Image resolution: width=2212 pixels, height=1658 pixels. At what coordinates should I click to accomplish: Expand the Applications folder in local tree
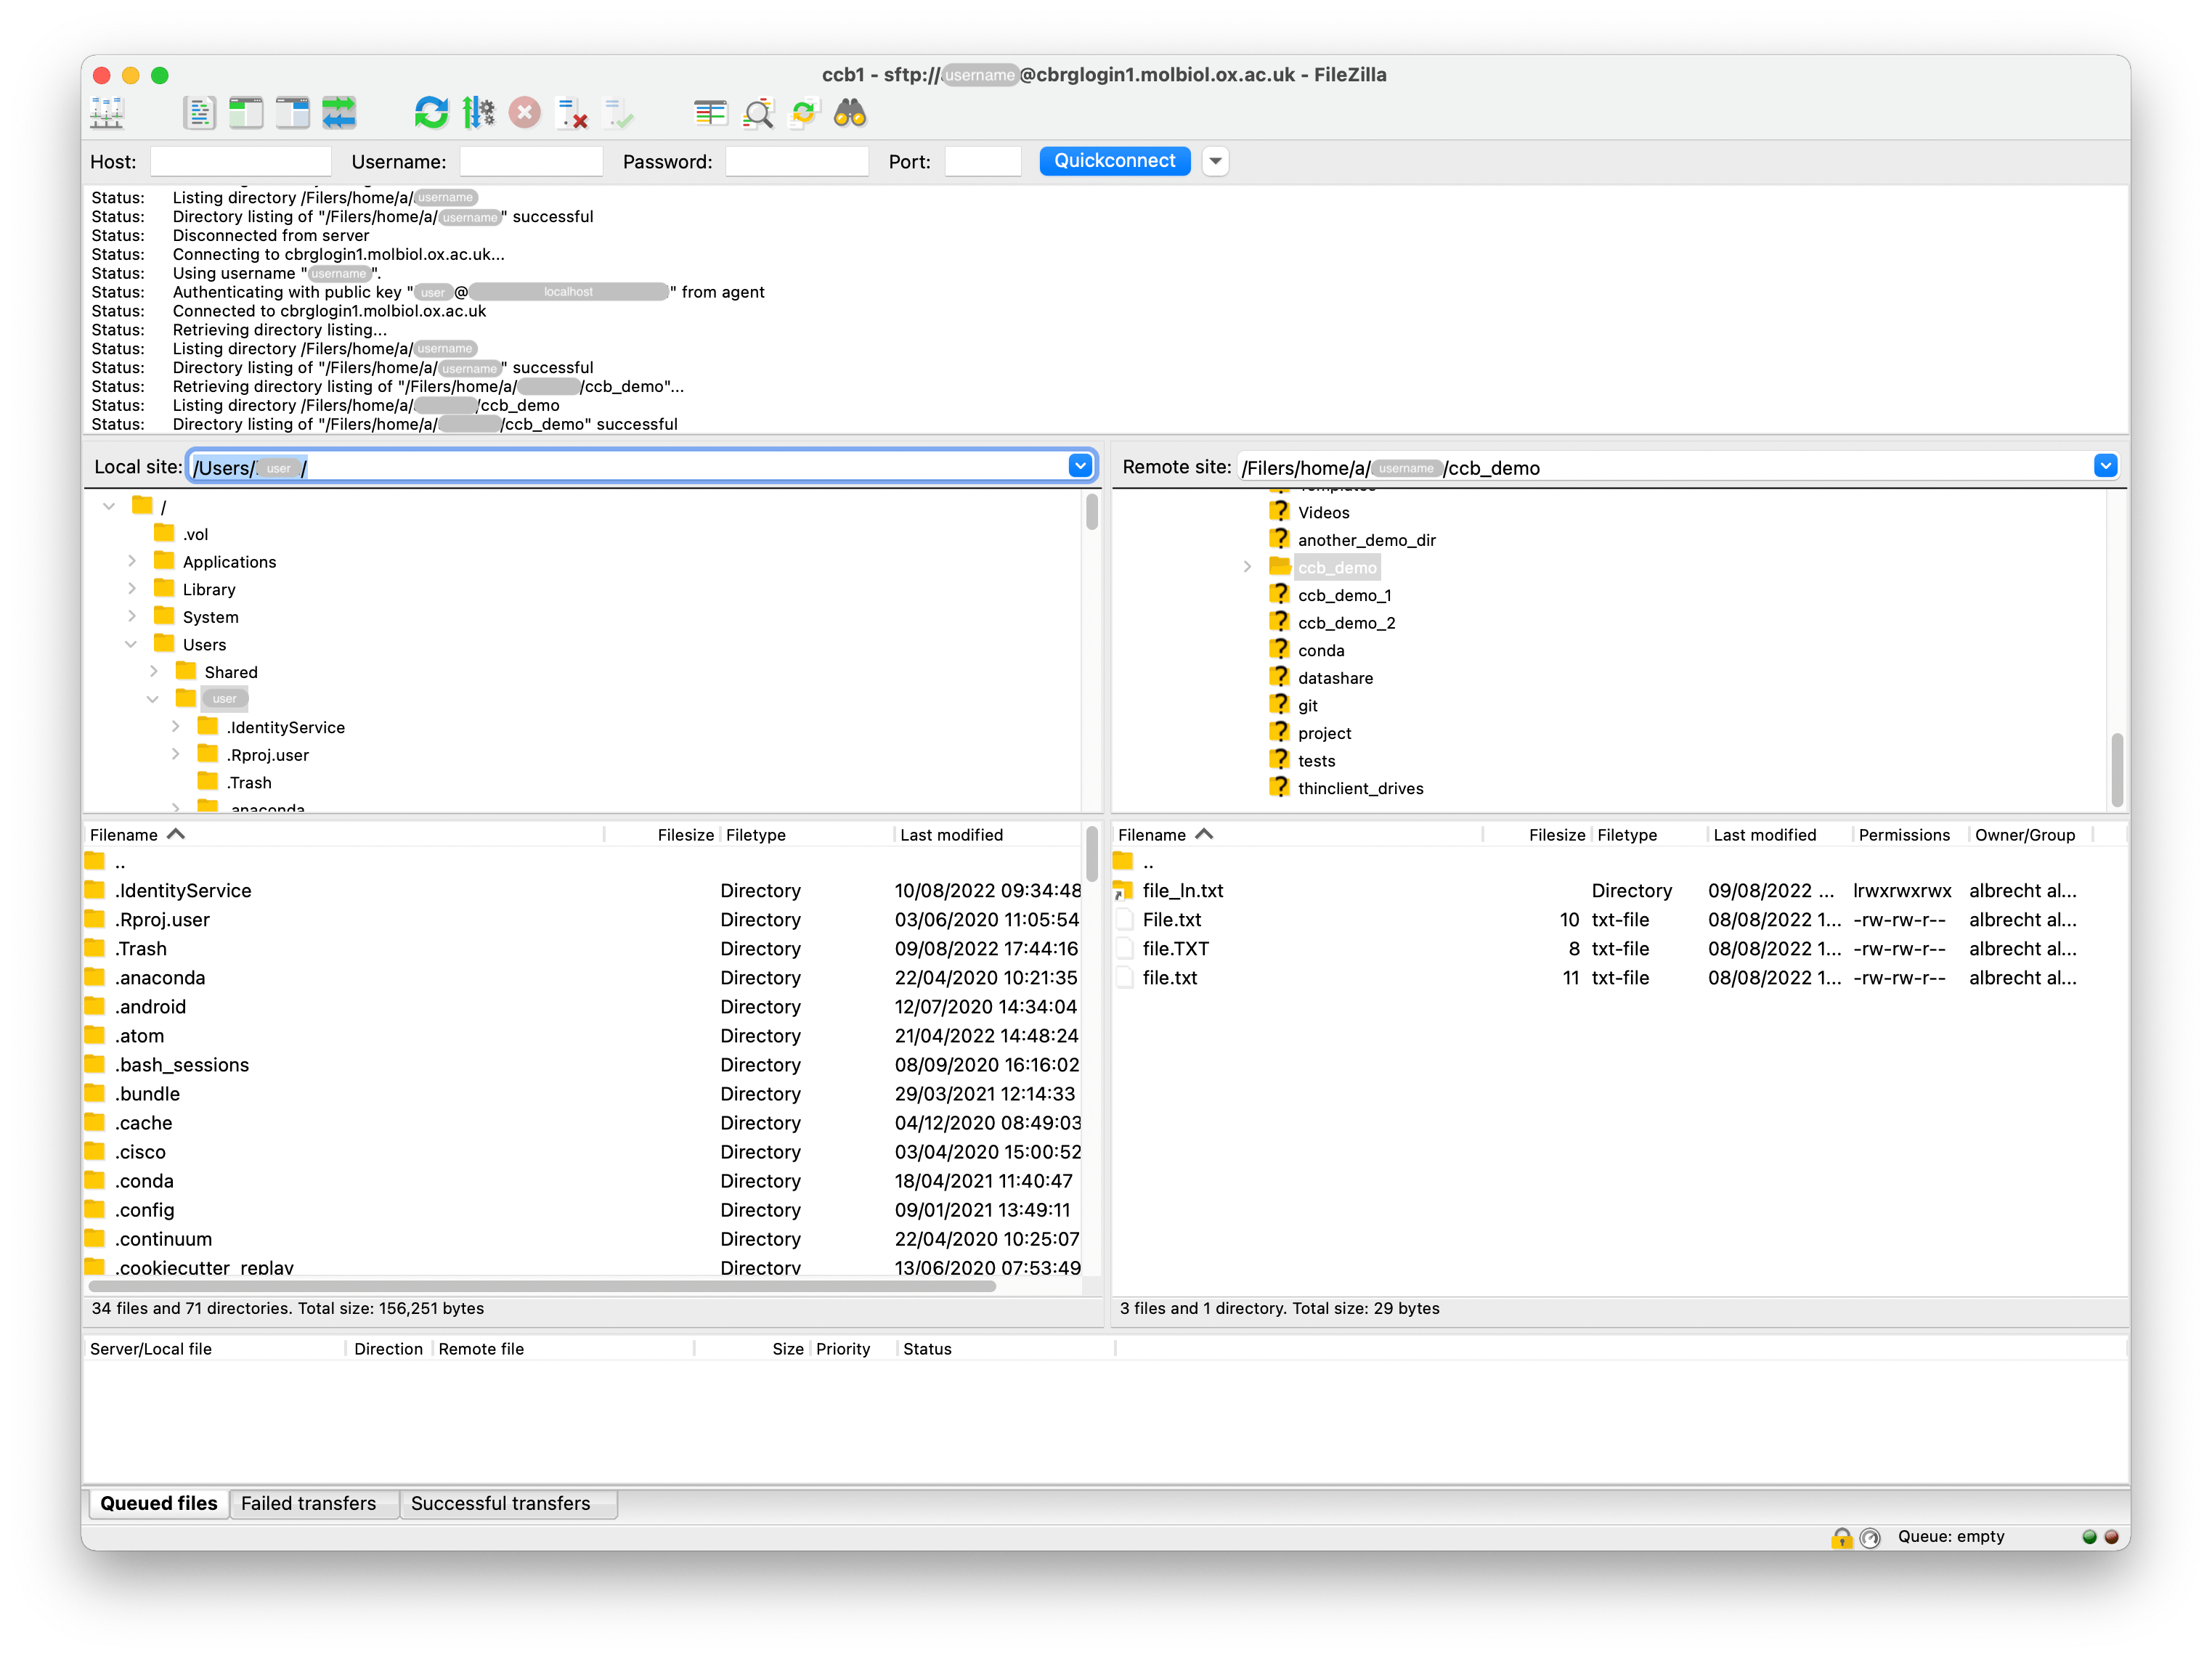(134, 560)
